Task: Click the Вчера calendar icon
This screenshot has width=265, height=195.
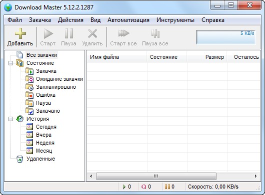Action: tap(29, 135)
